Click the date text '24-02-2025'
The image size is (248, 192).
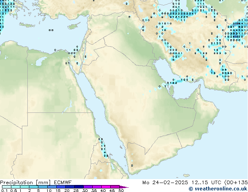[x=170, y=183]
